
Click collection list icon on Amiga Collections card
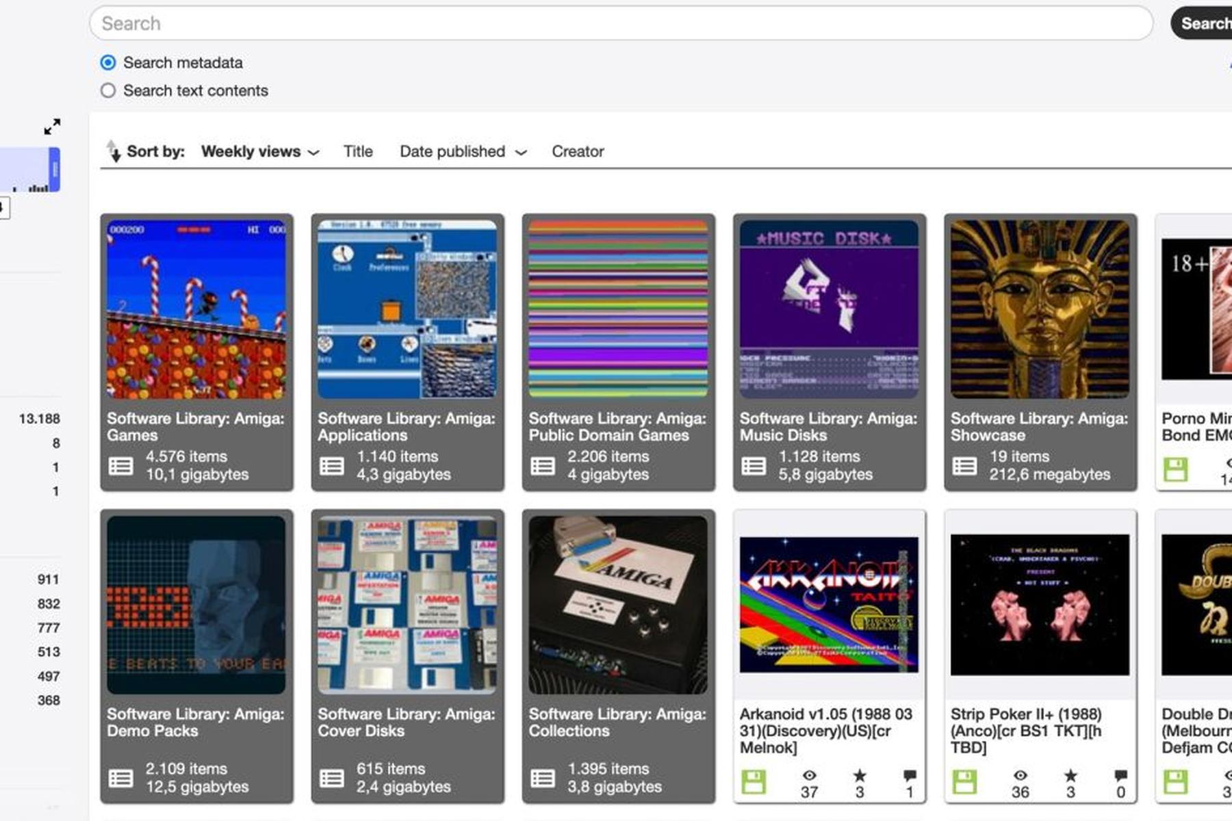[x=543, y=779]
